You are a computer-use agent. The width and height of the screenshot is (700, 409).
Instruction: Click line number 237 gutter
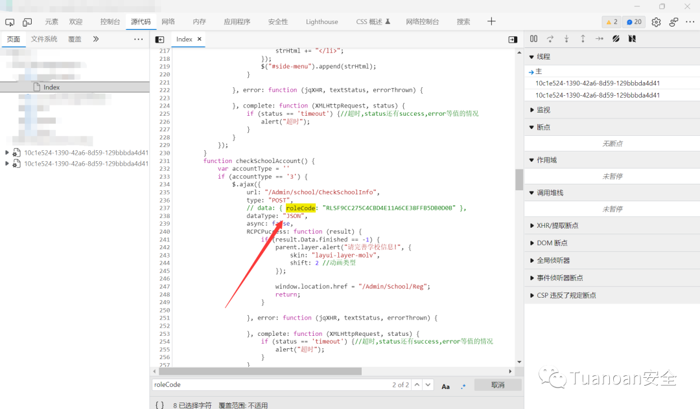pos(165,208)
